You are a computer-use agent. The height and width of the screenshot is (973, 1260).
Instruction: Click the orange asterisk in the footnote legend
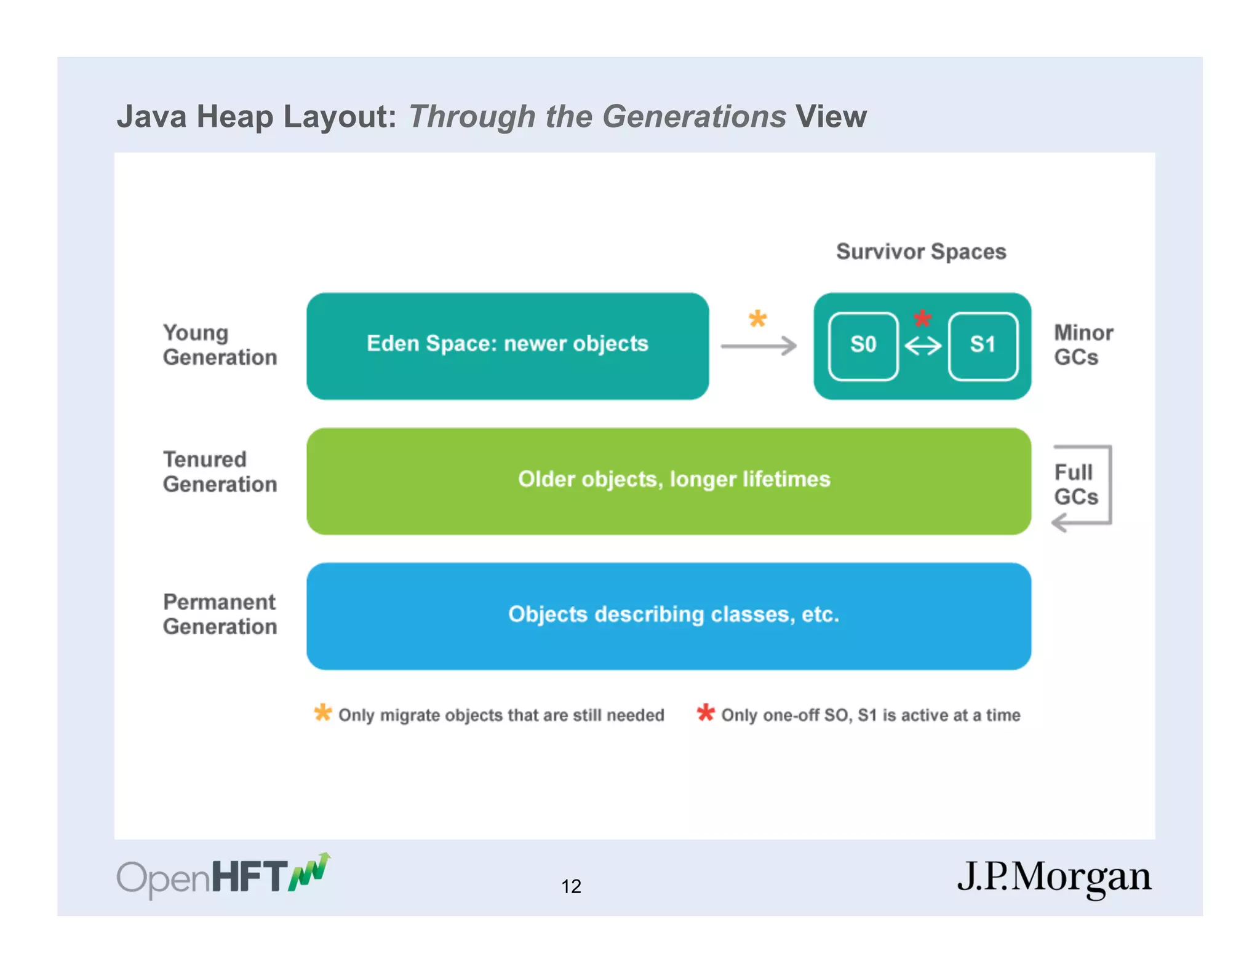322,713
